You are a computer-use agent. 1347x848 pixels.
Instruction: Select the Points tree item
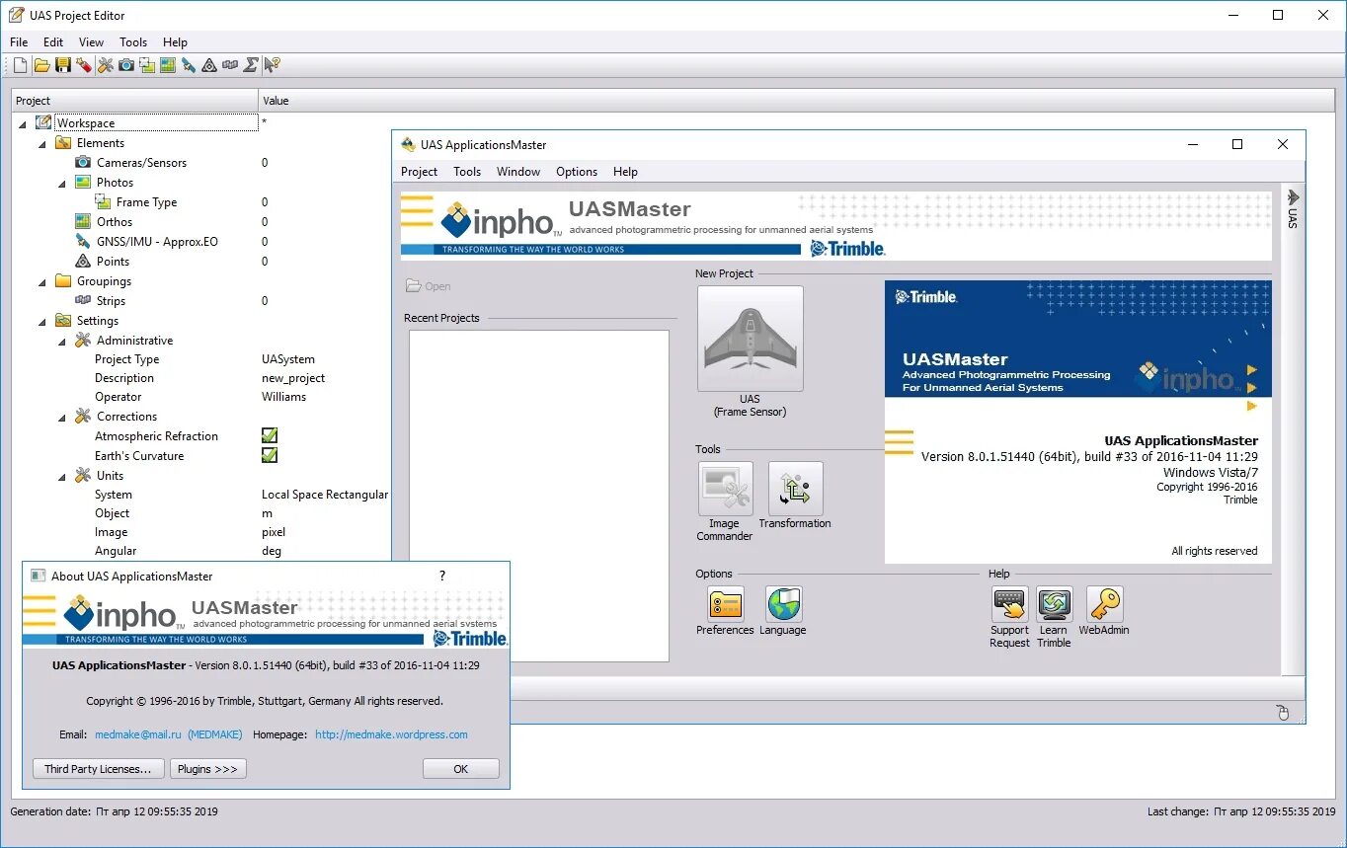[x=113, y=262]
